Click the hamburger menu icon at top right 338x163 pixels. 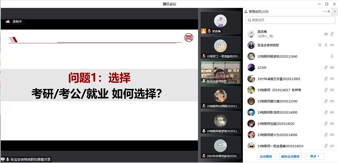[x=335, y=11]
